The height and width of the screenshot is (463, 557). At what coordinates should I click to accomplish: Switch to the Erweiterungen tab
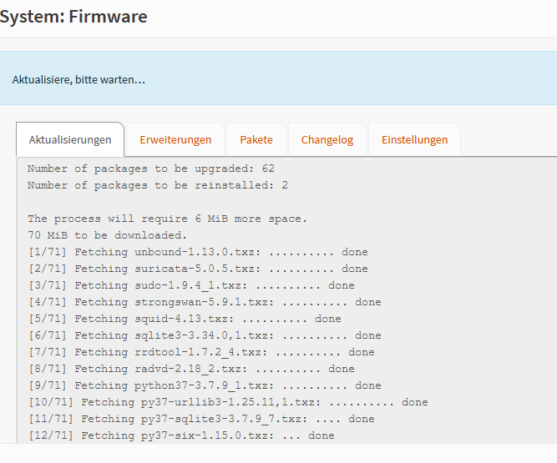(x=175, y=140)
